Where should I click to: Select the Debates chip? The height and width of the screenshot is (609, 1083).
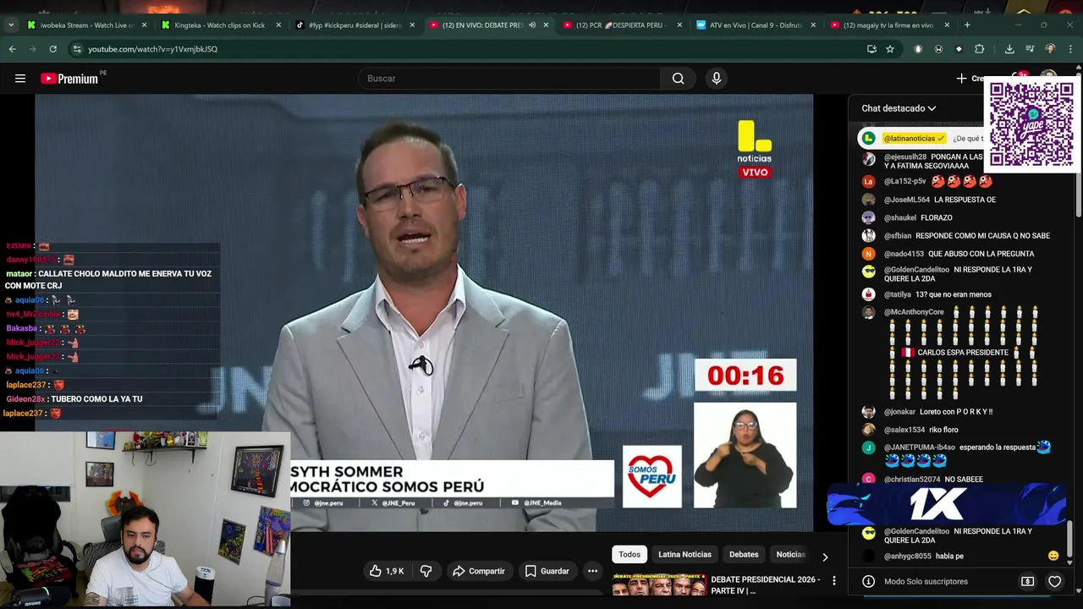point(744,555)
